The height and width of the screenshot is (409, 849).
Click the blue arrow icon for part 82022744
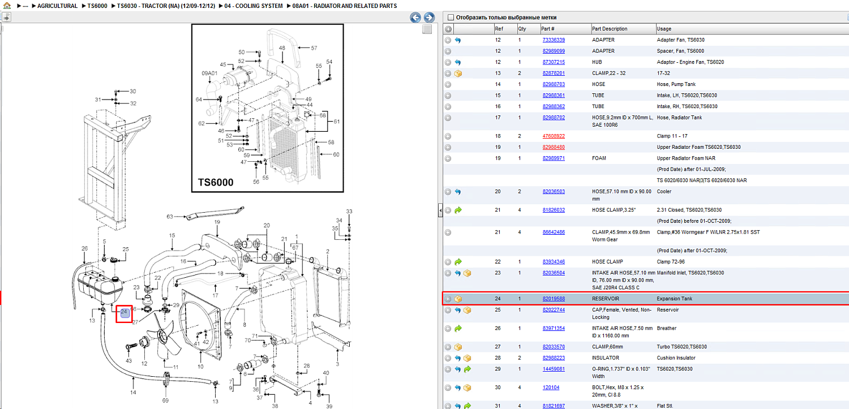coord(458,310)
